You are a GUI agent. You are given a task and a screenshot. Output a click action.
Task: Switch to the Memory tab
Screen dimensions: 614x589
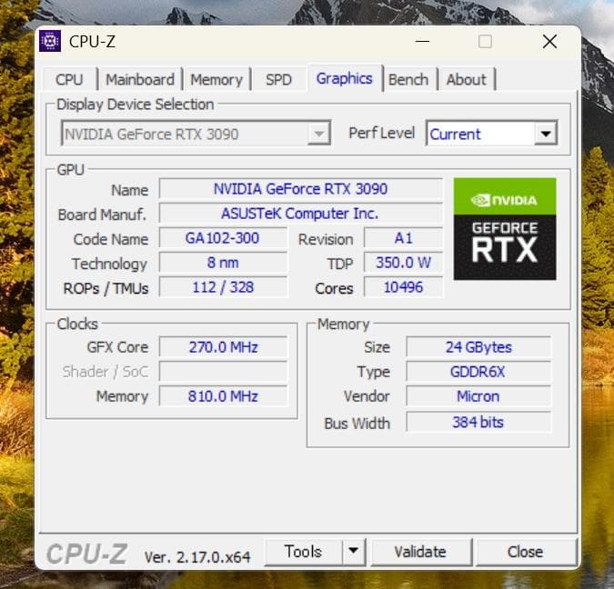[x=216, y=79]
